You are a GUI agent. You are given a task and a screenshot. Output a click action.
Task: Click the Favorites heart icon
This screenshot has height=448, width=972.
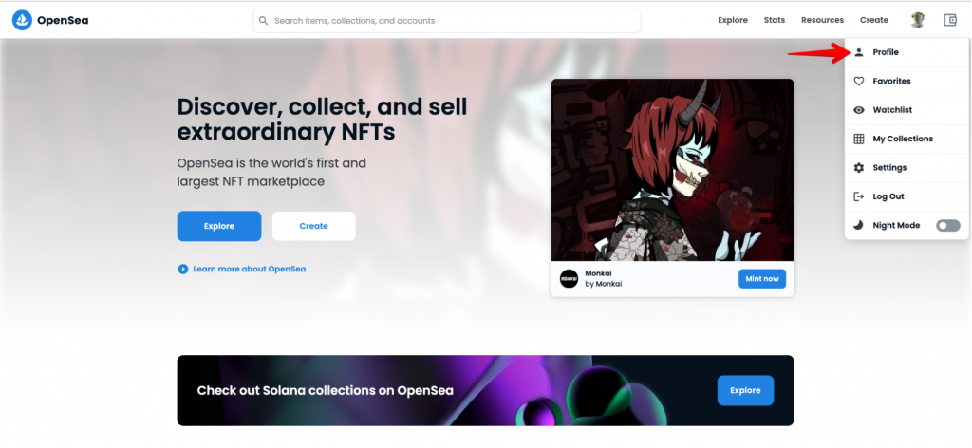[858, 82]
